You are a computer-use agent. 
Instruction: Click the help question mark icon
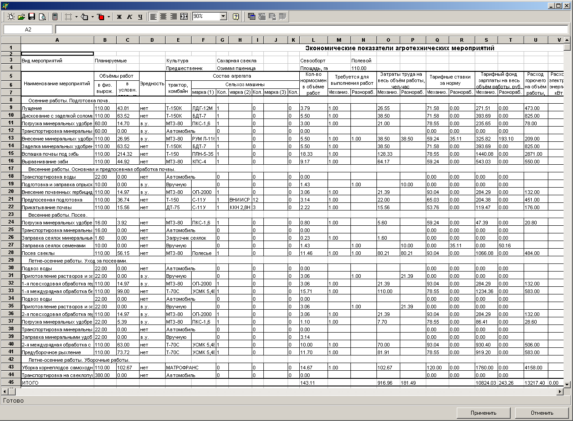(x=236, y=17)
